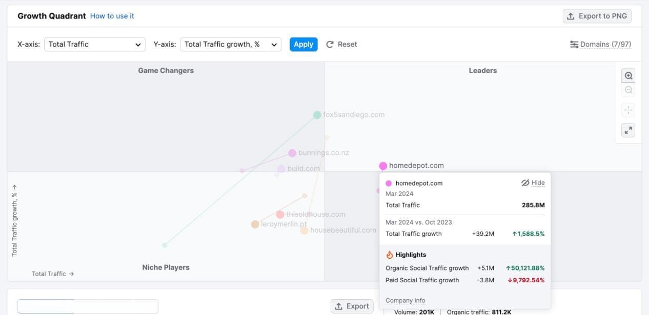
Task: Export the chart to PNG
Action: click(597, 16)
